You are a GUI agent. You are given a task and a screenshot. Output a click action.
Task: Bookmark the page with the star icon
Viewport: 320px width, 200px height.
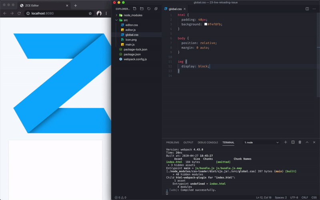90,13
